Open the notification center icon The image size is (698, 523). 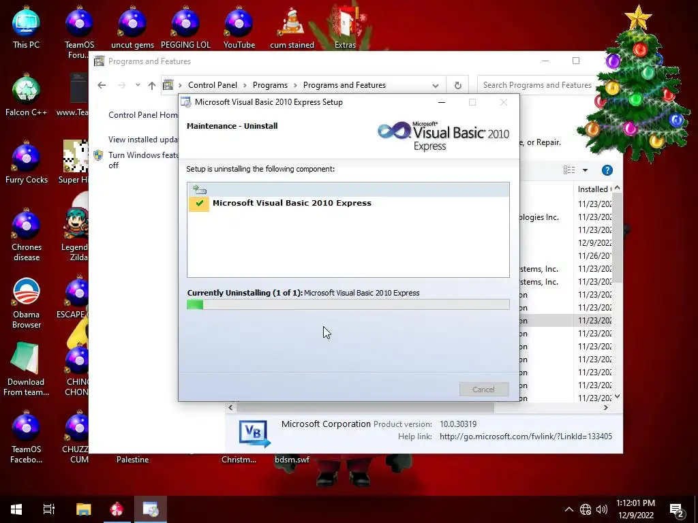tap(677, 510)
